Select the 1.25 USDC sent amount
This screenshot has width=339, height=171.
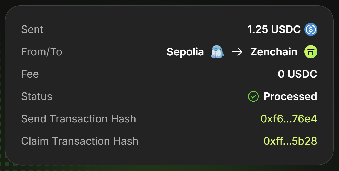coord(274,30)
